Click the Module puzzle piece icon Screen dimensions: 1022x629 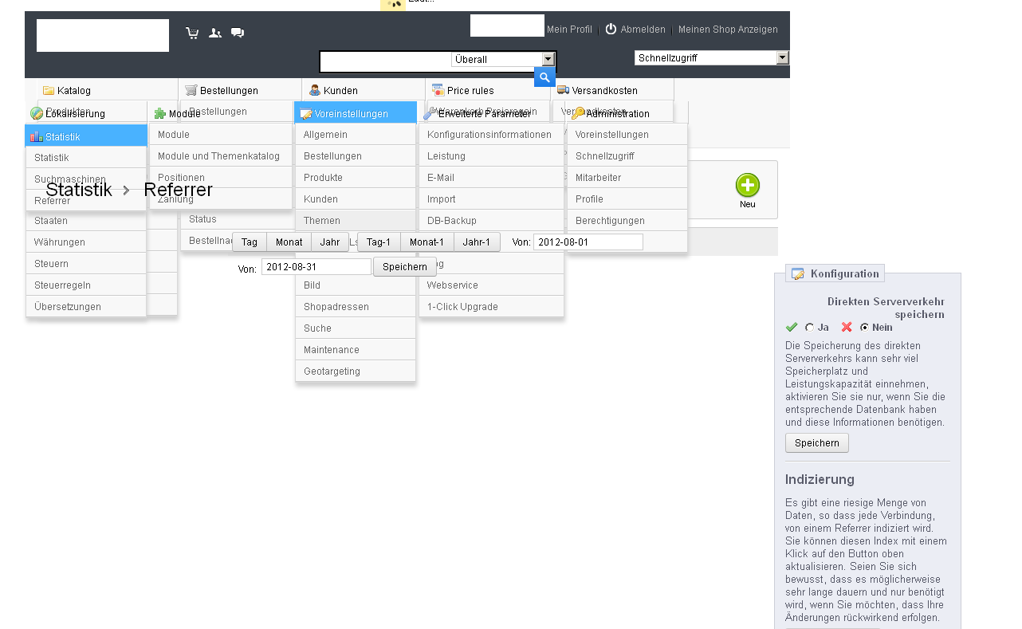coord(160,113)
